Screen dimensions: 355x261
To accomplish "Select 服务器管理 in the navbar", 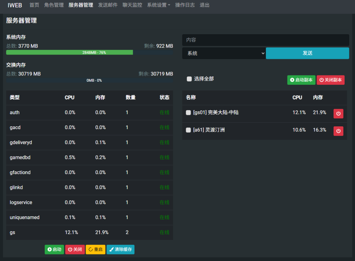I will 81,5.
